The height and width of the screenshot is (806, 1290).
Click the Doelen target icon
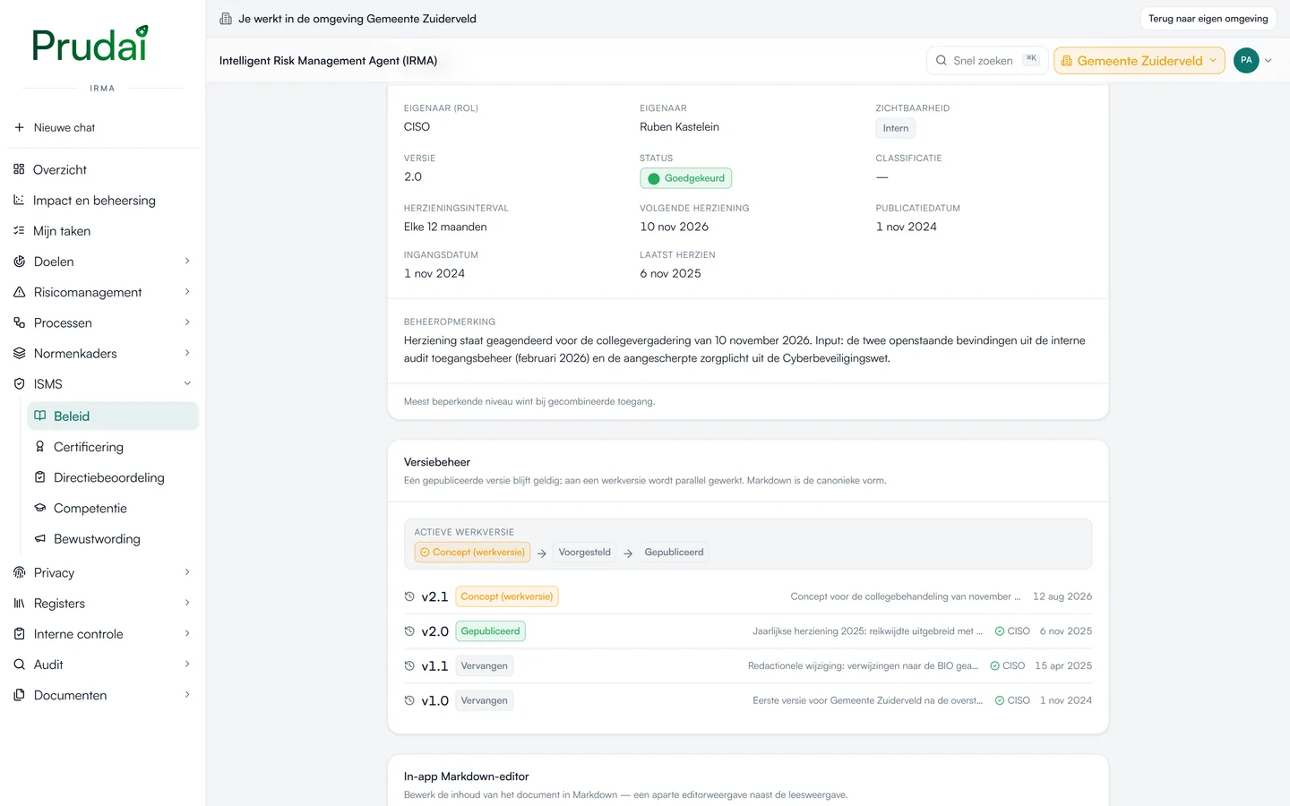pos(19,262)
